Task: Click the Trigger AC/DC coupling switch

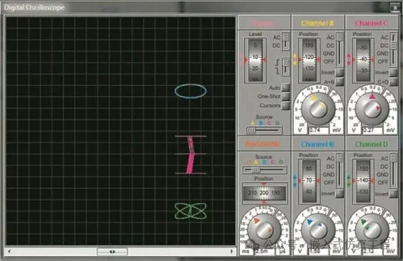Action: click(x=285, y=41)
